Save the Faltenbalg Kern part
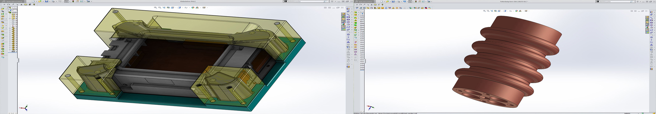The height and width of the screenshot is (114, 656). click(x=393, y=1)
